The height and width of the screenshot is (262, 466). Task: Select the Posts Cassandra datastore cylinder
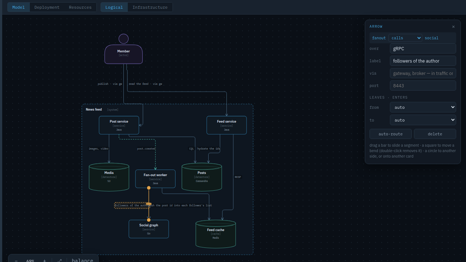pyautogui.click(x=202, y=177)
